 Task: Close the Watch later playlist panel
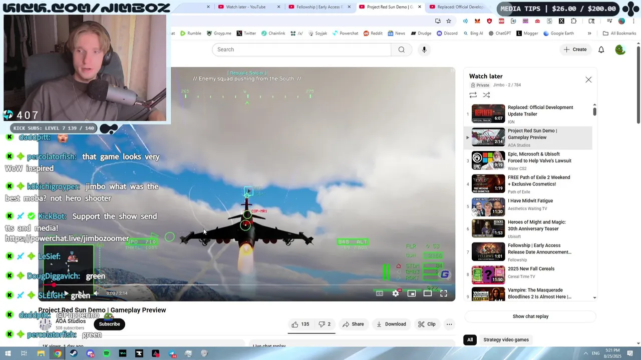[x=588, y=79]
